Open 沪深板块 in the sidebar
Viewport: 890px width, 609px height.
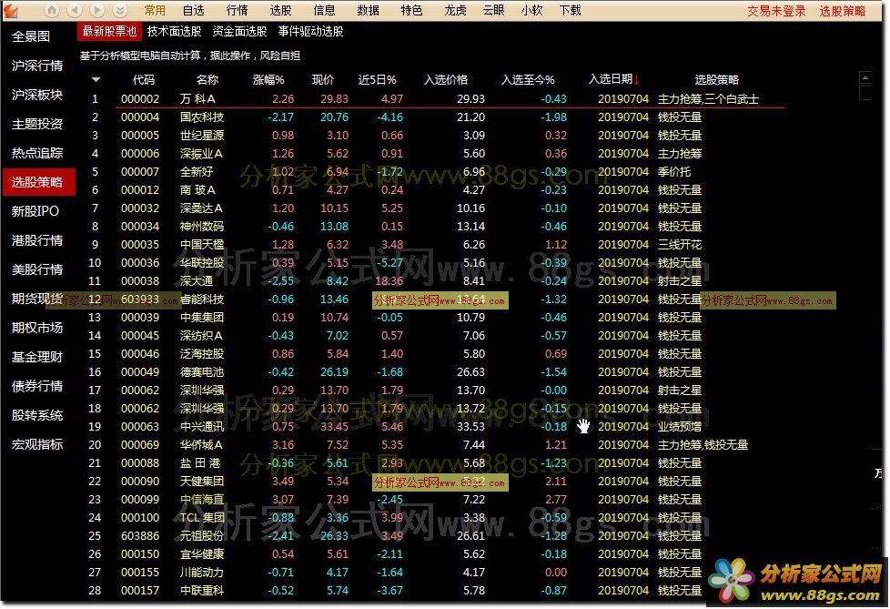tap(37, 95)
